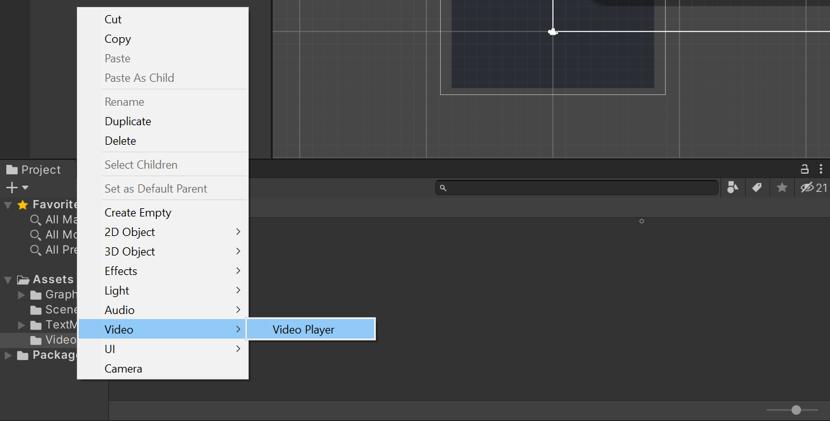Collapse the Assets folder arrow

[8, 279]
